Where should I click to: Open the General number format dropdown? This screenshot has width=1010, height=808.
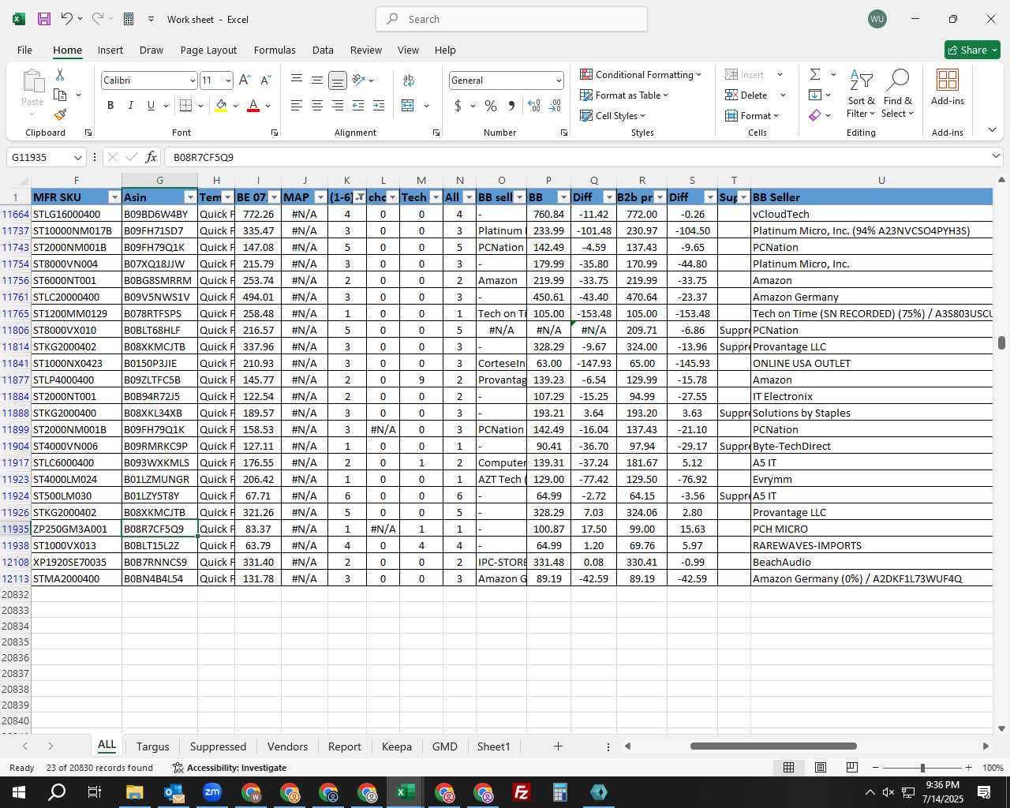point(559,80)
